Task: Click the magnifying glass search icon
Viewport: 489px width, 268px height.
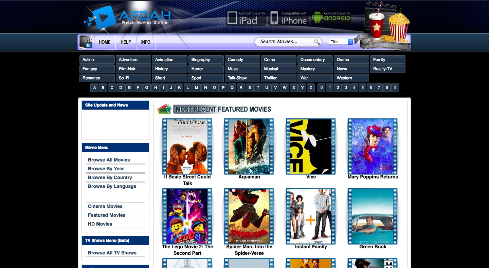Action: [x=317, y=42]
